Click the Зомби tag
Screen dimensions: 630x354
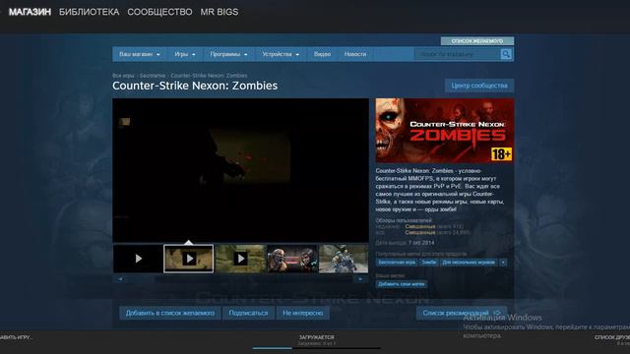coord(429,263)
